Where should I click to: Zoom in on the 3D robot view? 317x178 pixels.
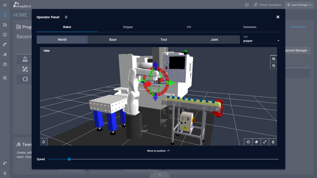click(274, 59)
